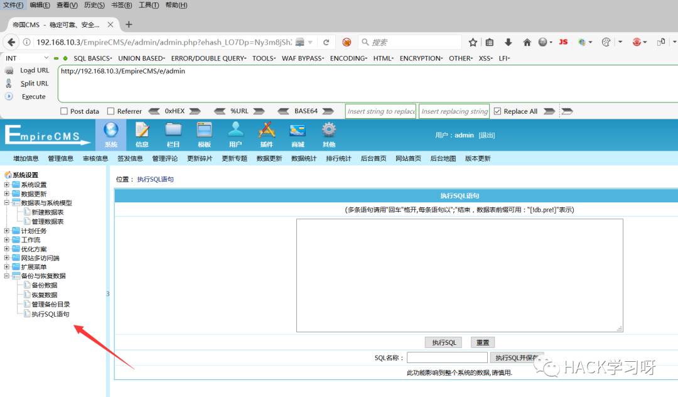Open the 用户 section icon

235,134
